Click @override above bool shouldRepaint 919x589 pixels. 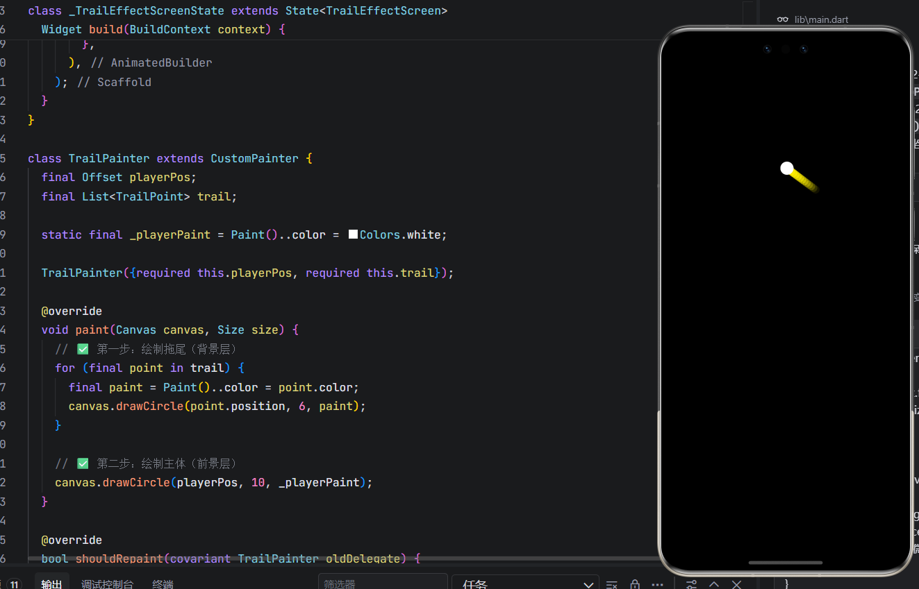pyautogui.click(x=72, y=540)
